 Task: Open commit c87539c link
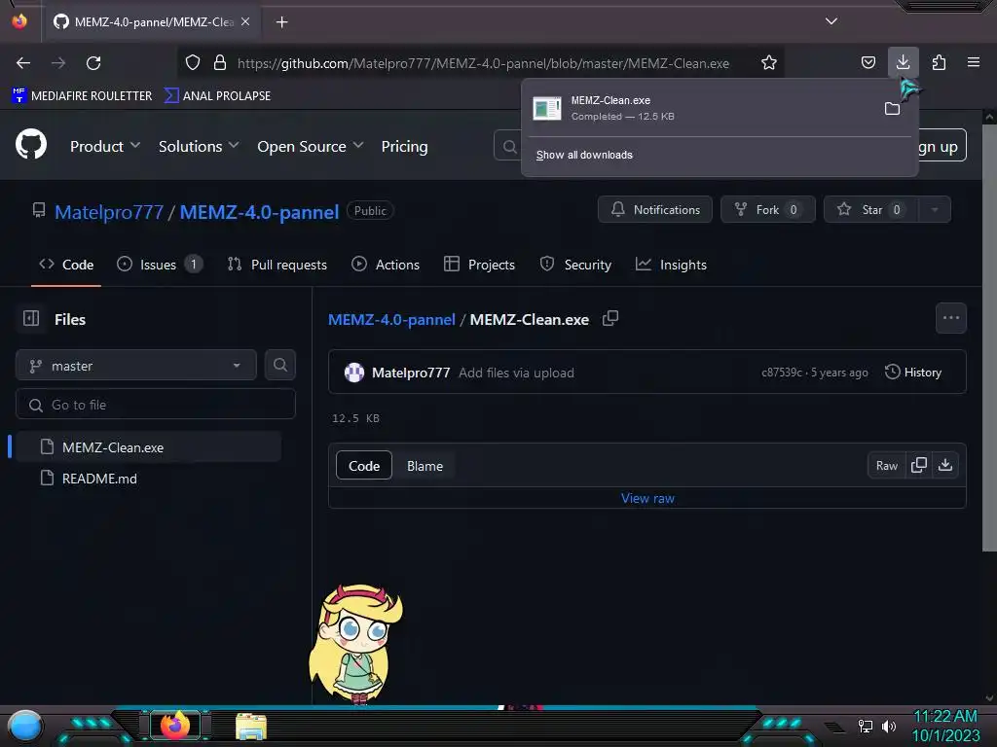[782, 373]
